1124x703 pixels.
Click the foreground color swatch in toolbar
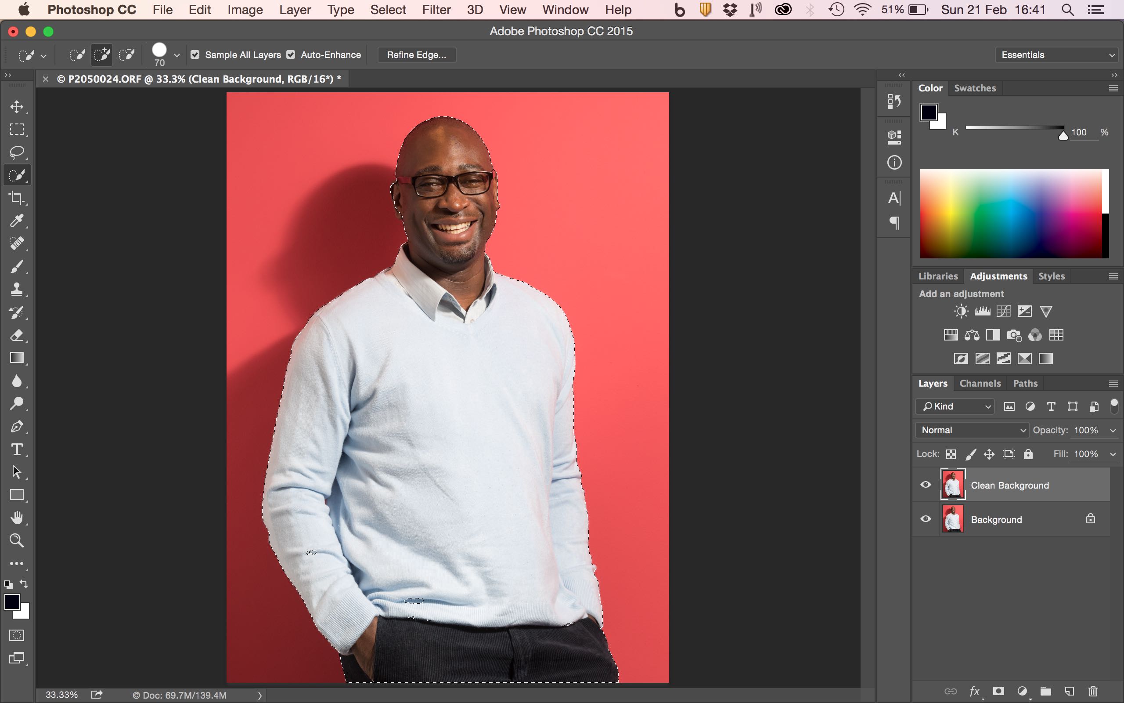11,602
